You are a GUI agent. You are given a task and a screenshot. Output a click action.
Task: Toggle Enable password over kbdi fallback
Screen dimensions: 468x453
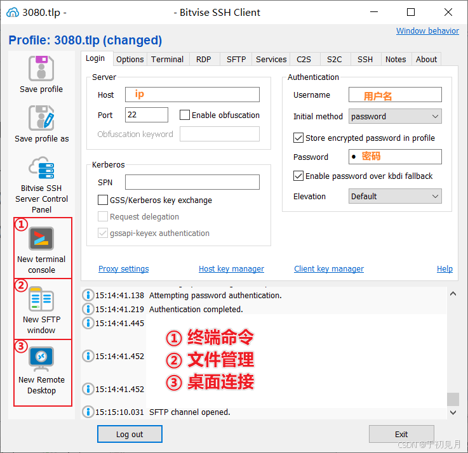[x=298, y=176]
